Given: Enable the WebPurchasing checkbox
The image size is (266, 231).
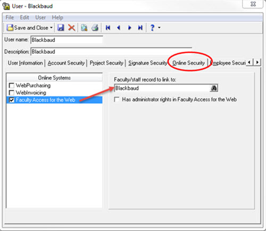Looking at the screenshot, I should (12, 86).
